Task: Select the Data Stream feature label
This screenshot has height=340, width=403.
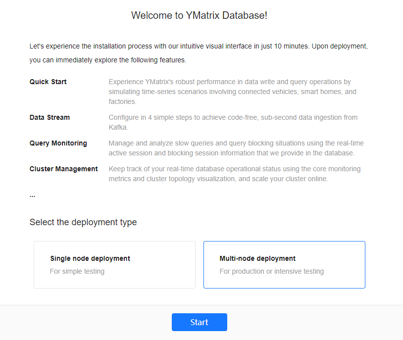Action: pos(50,117)
